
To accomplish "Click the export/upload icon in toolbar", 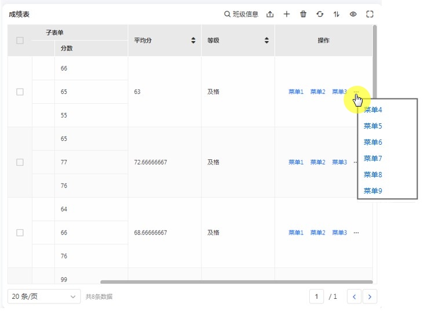I will 270,14.
